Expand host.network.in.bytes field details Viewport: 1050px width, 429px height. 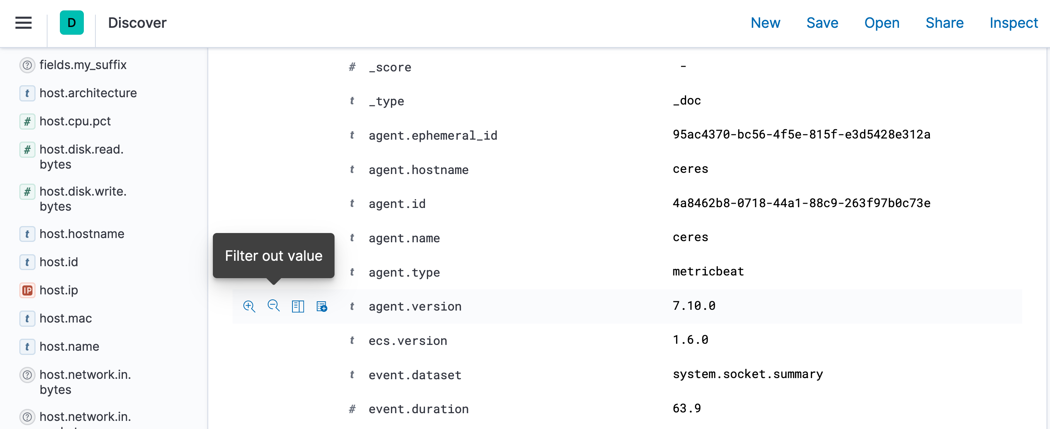[85, 382]
